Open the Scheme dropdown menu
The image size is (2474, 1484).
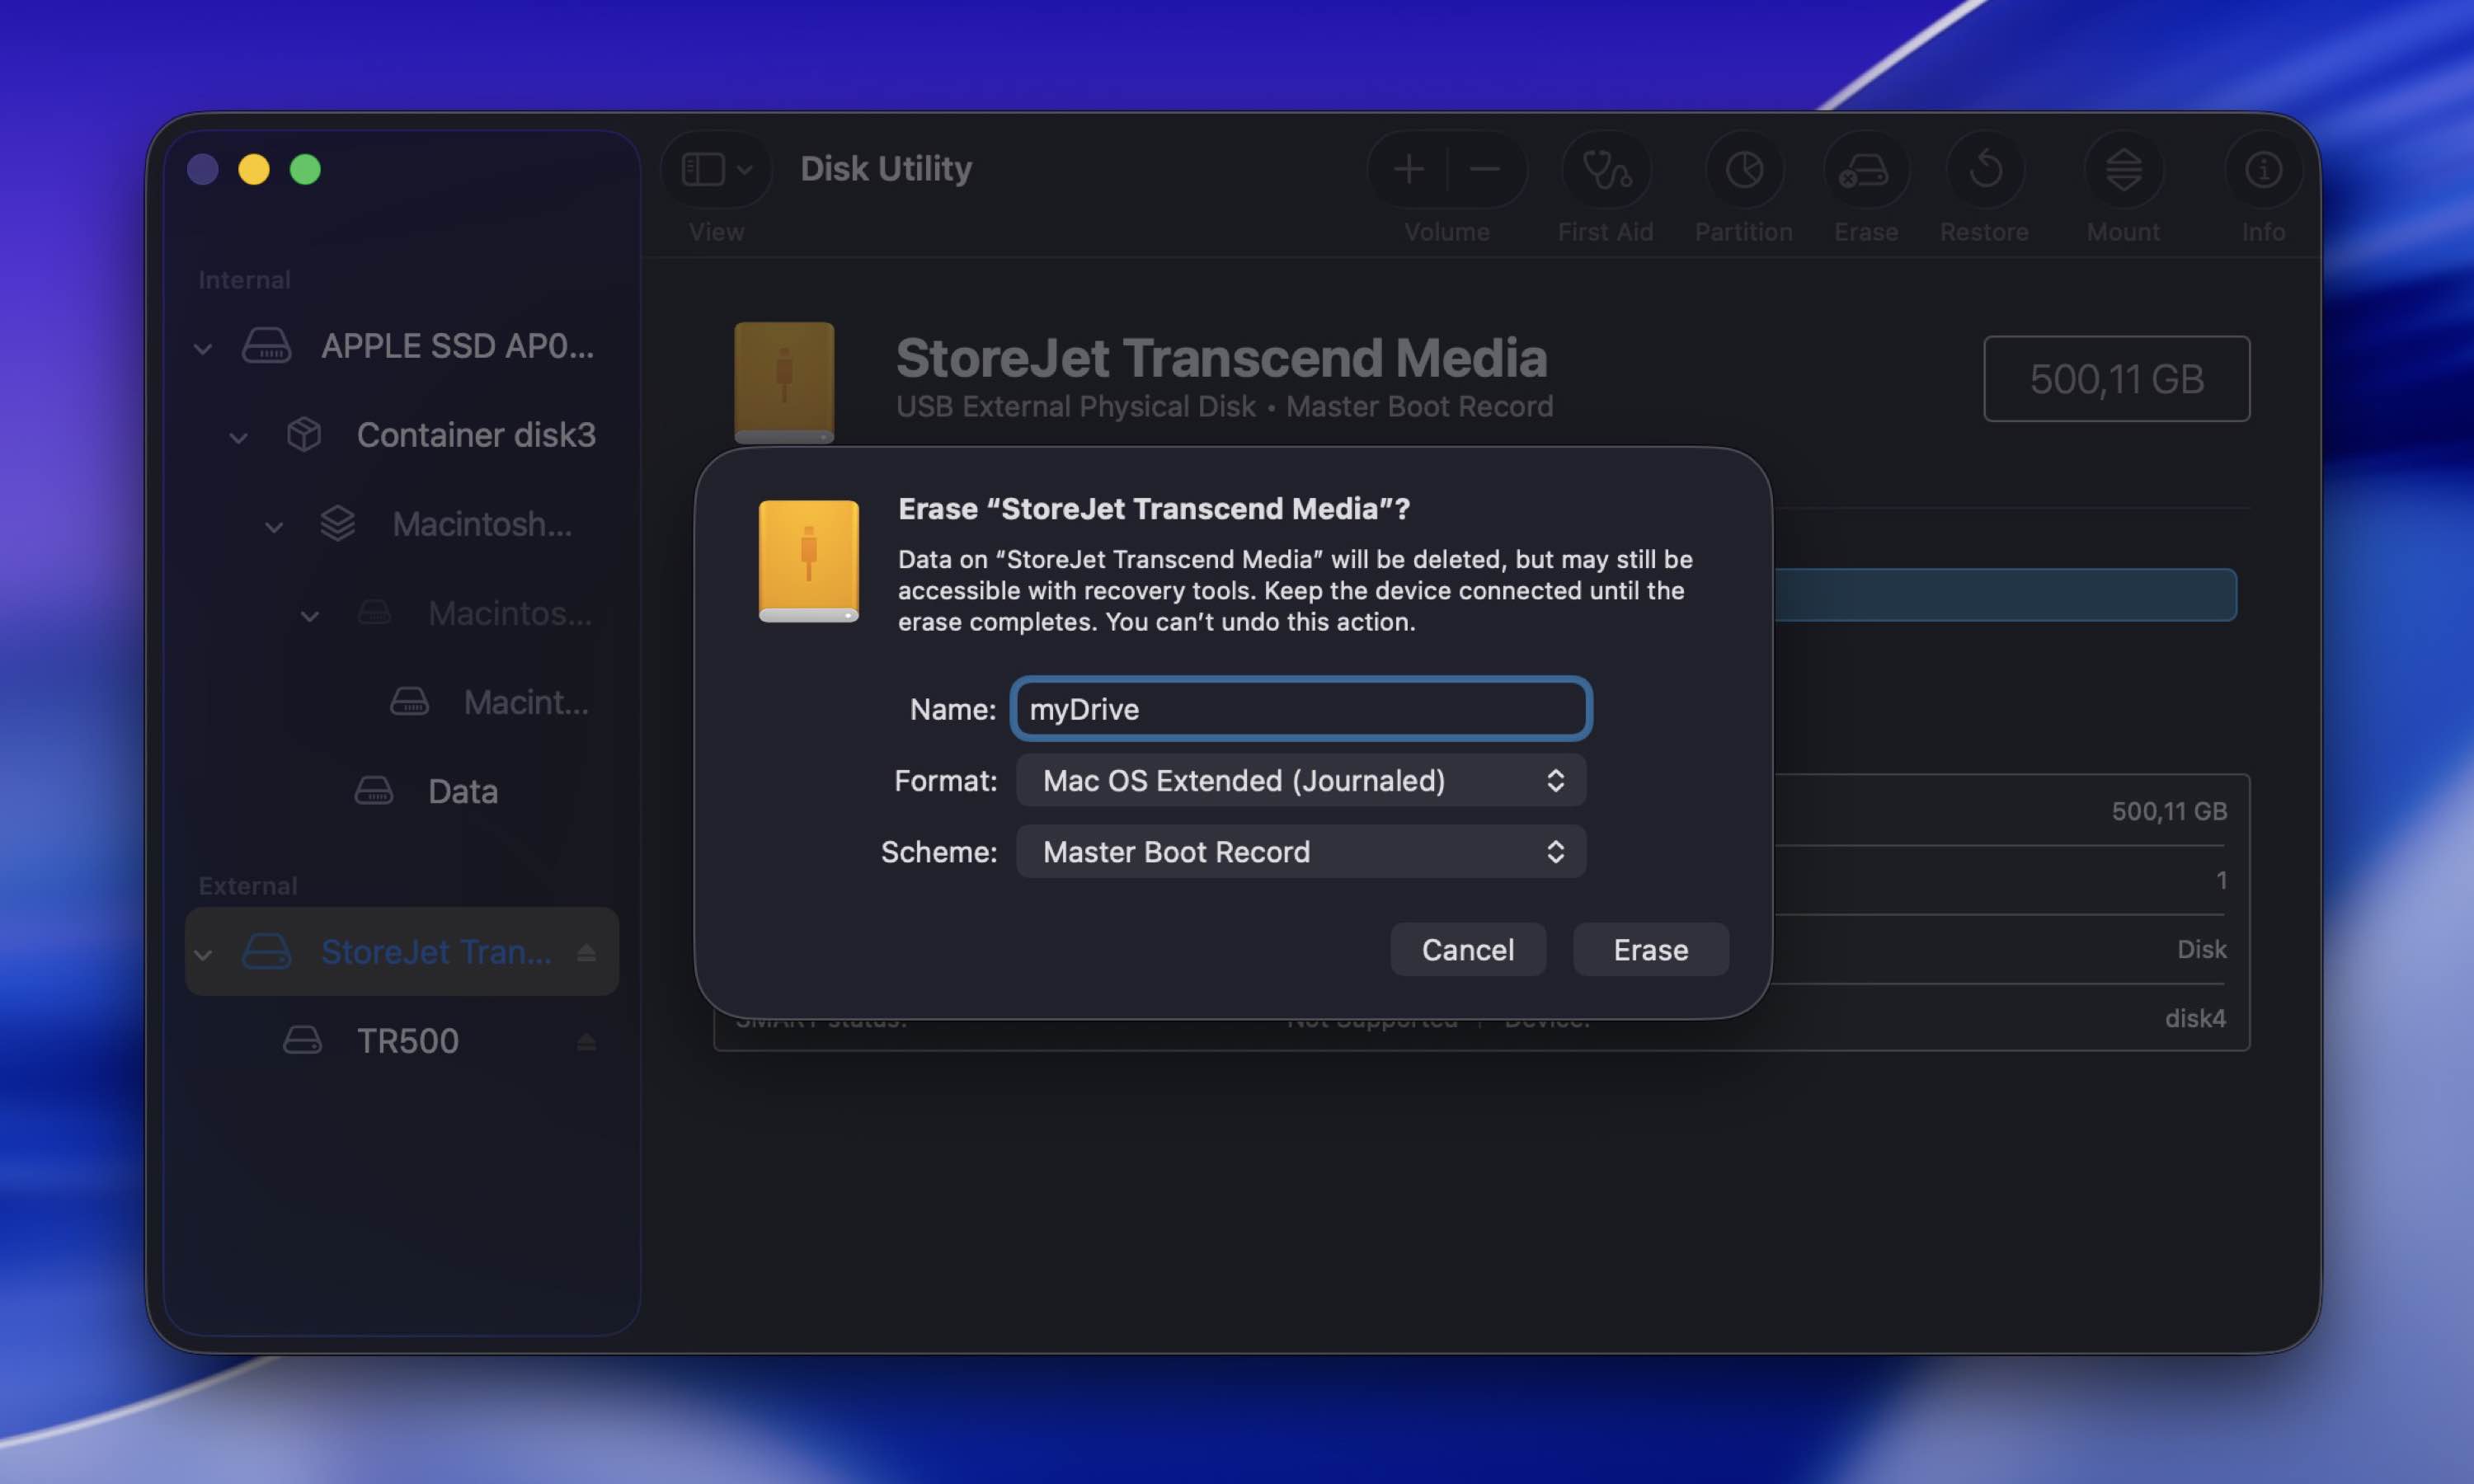1301,851
